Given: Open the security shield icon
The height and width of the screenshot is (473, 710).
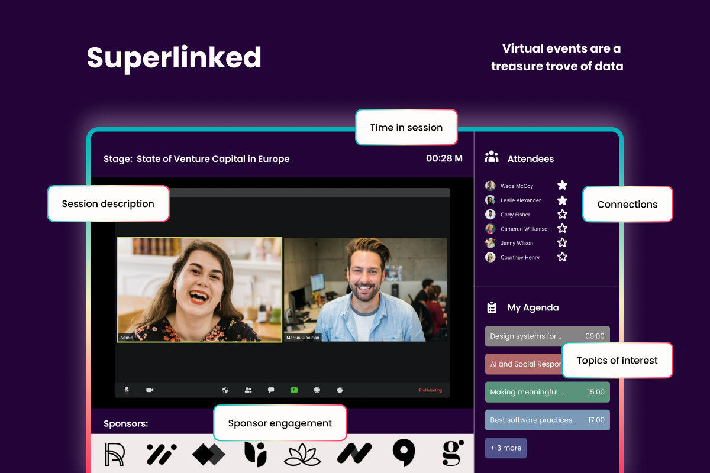Looking at the screenshot, I should [x=225, y=390].
